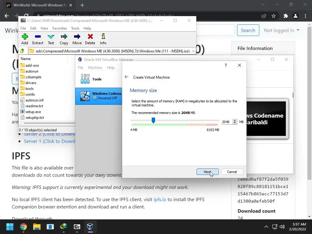312x234 pixels.
Task: Open the Help menu in VirtualBox Manager
Action: (x=111, y=68)
